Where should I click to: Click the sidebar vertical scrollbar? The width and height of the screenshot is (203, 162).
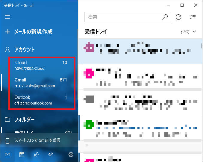[77, 64]
